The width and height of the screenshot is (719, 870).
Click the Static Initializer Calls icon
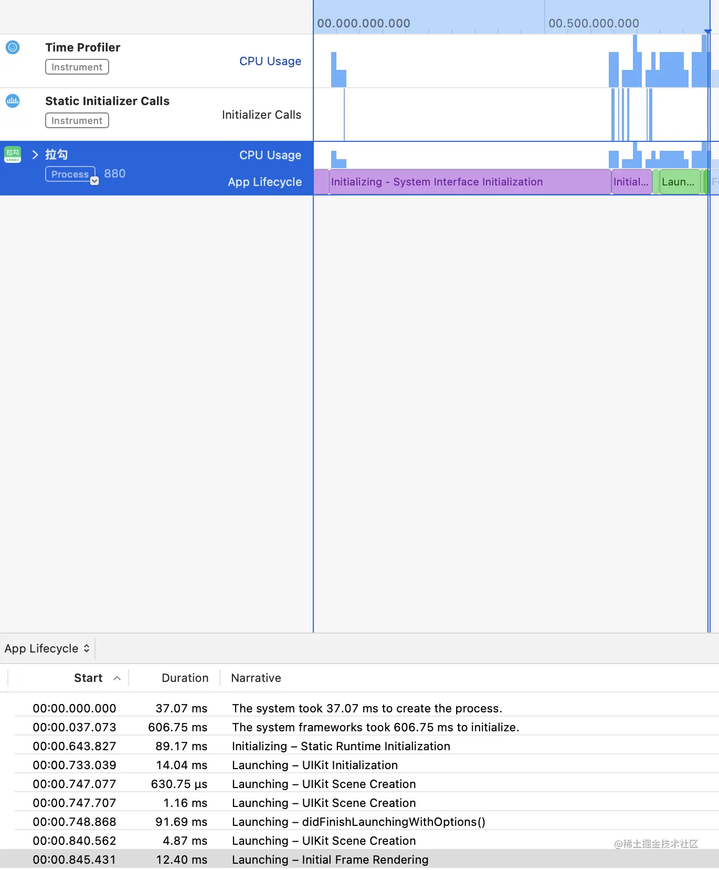point(13,100)
